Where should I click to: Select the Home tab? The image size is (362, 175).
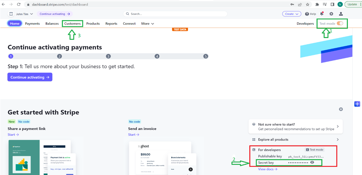pyautogui.click(x=15, y=23)
